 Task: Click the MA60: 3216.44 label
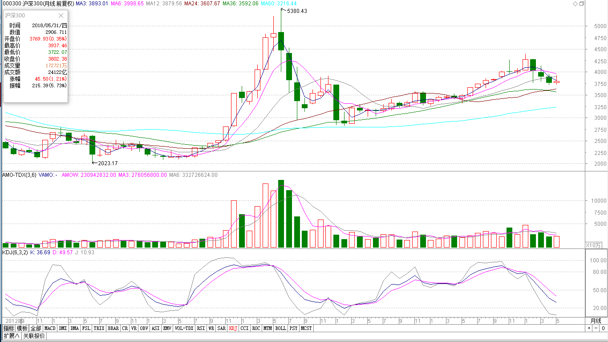(x=279, y=4)
